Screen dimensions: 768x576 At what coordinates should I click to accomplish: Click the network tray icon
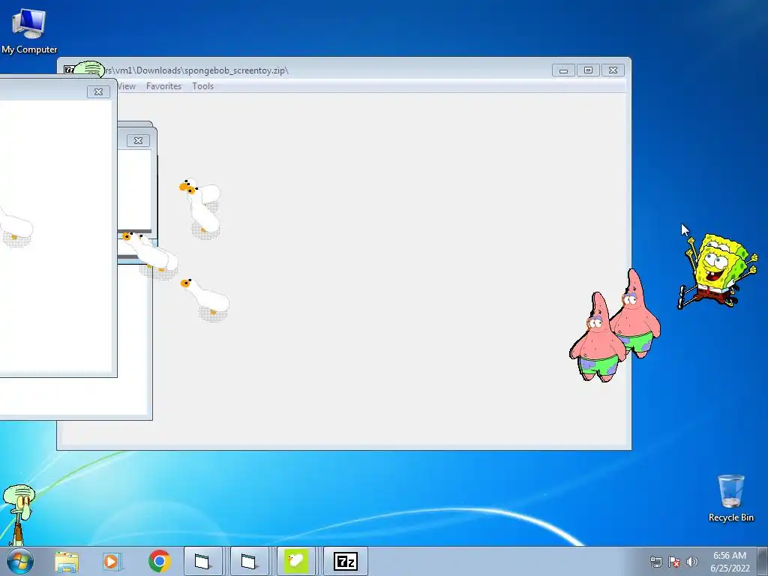click(x=655, y=562)
